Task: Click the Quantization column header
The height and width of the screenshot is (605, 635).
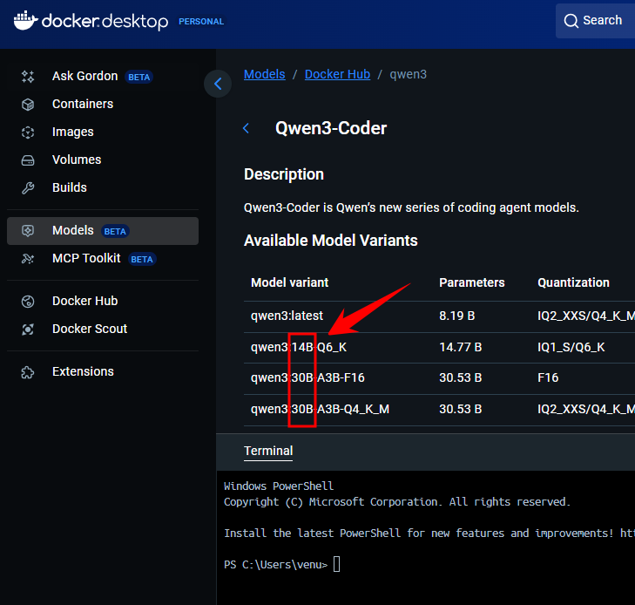Action: [x=573, y=282]
